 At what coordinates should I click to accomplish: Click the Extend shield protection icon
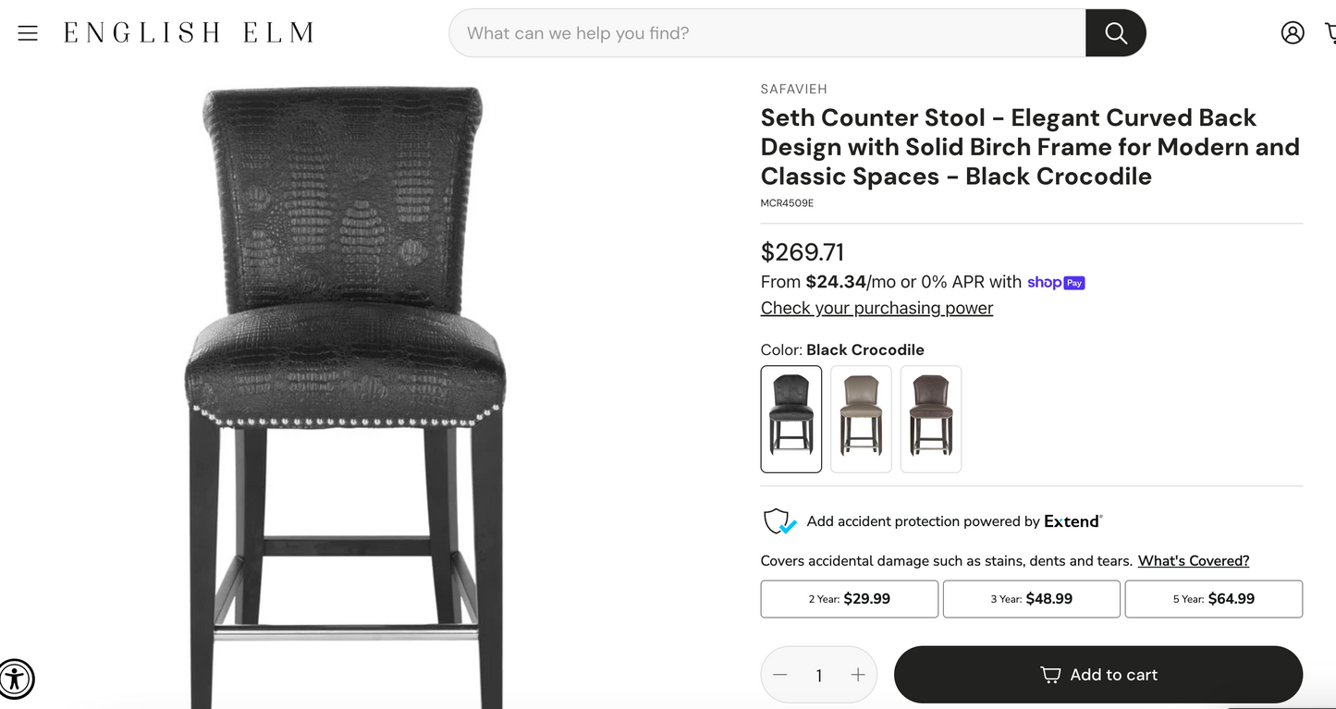[778, 521]
